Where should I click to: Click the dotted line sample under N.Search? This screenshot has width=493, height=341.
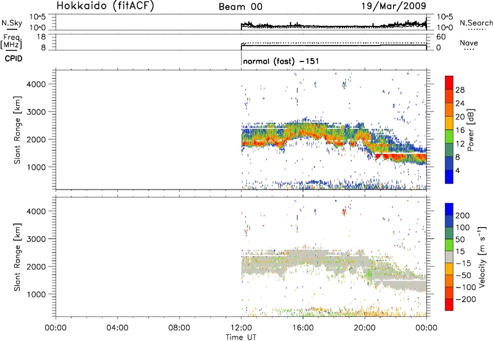[x=476, y=30]
